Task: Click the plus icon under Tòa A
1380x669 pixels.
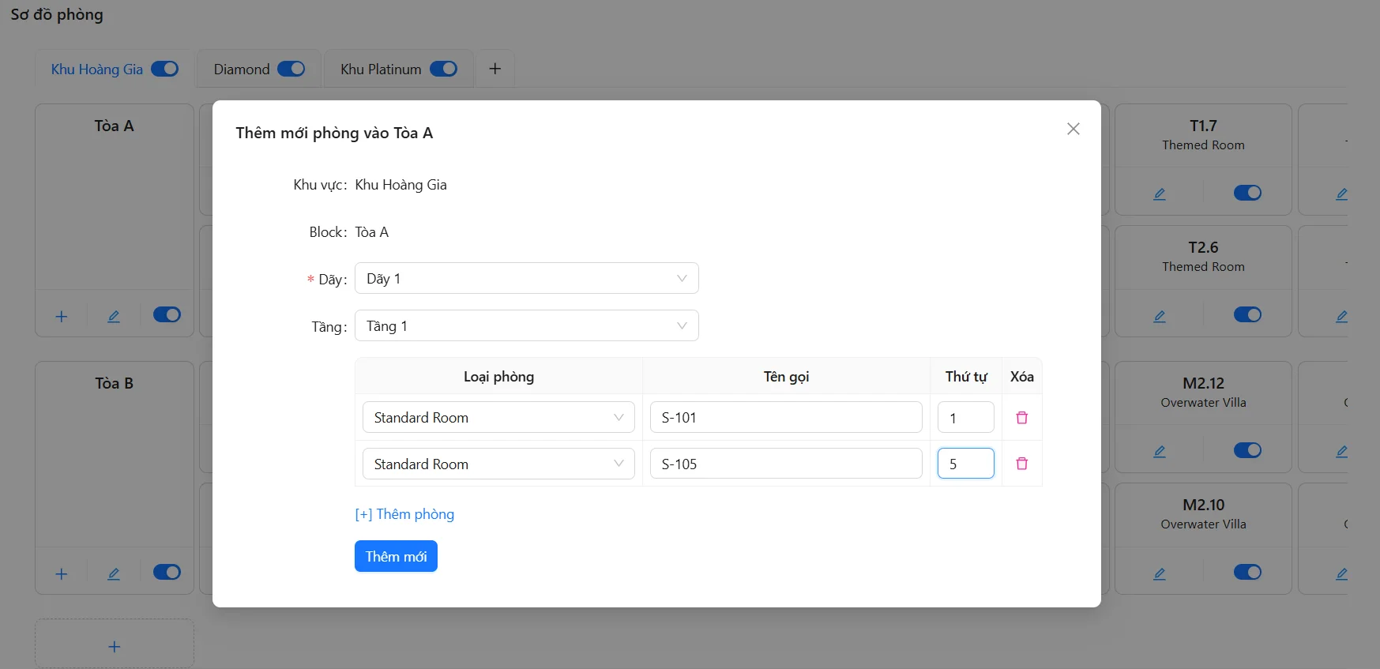Action: point(62,316)
